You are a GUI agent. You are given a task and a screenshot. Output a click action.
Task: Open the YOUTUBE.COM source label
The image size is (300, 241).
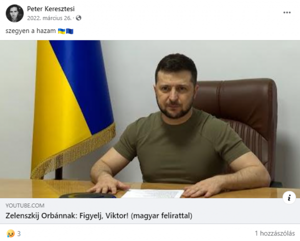pos(25,205)
